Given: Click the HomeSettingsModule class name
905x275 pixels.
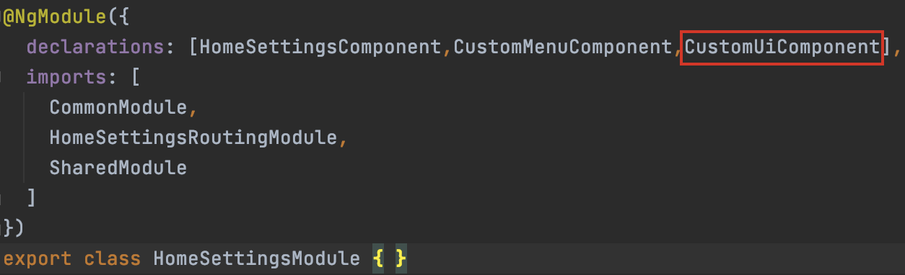Looking at the screenshot, I should pos(256,258).
